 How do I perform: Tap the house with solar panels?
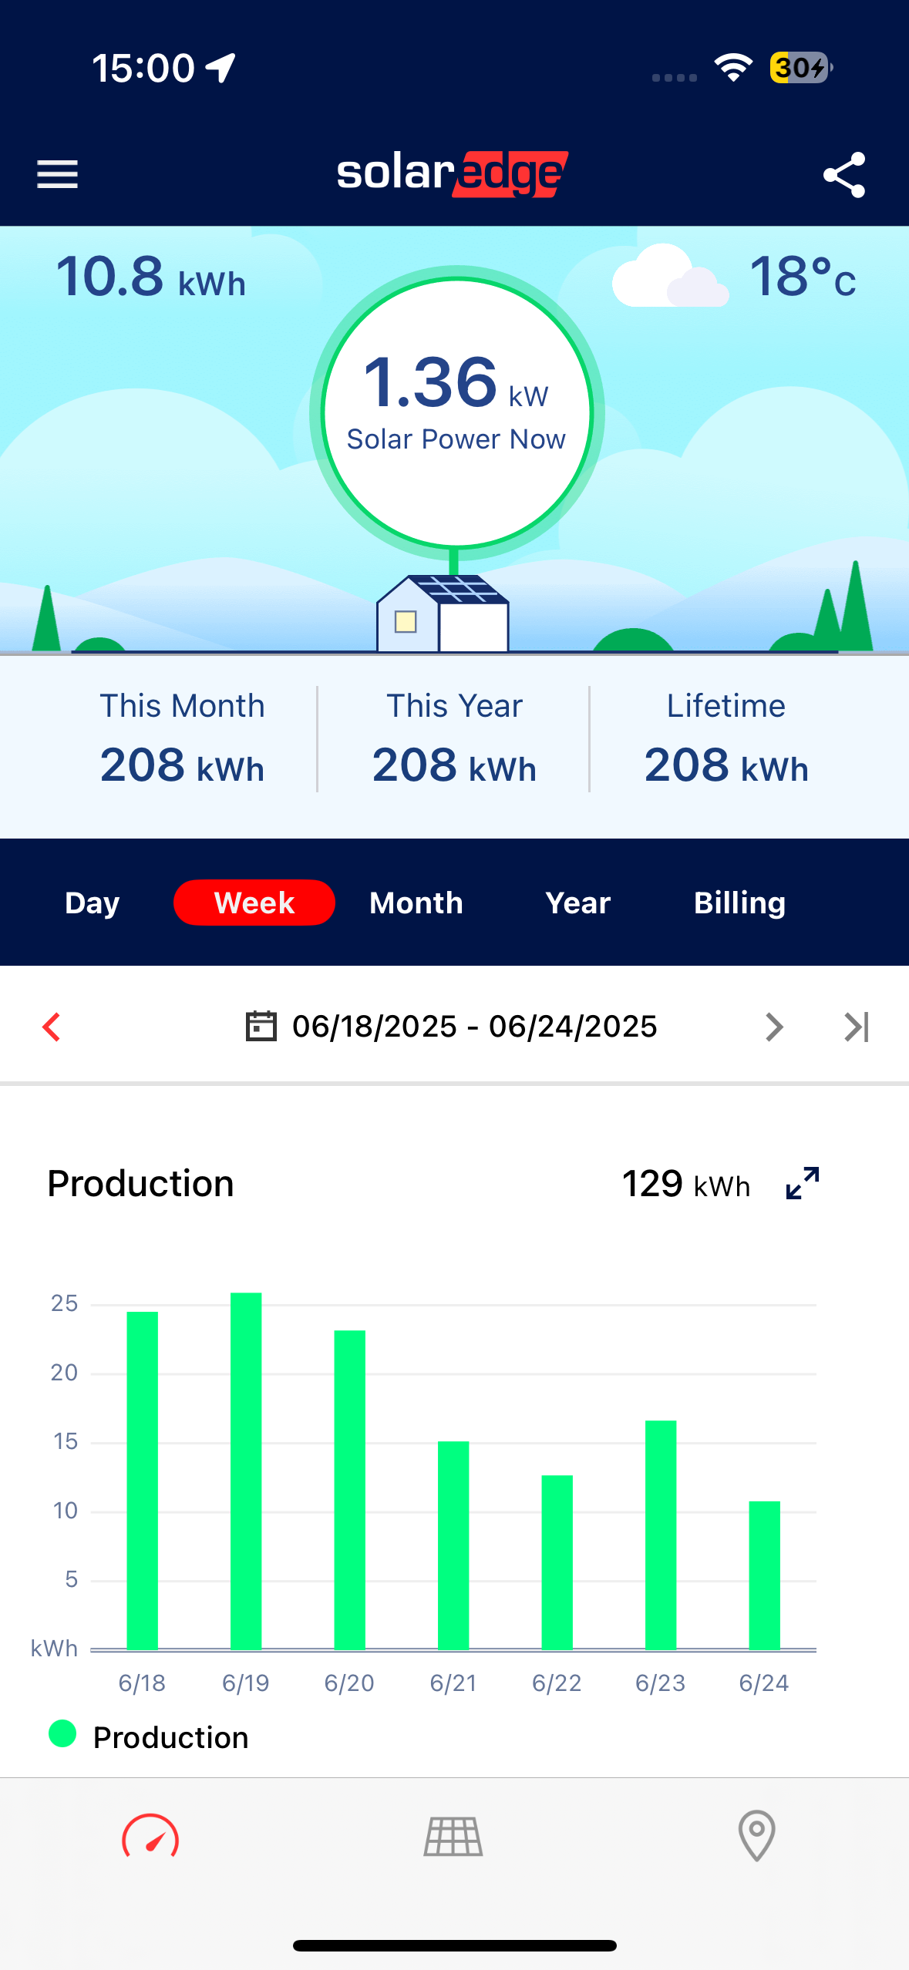(443, 614)
